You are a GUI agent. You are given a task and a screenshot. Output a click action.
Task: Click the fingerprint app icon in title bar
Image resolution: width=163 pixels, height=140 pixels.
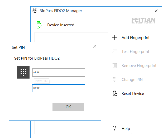(x=35, y=11)
